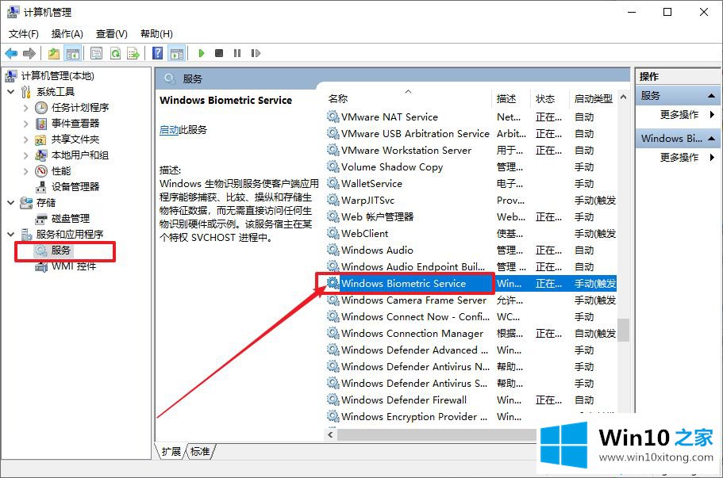723x478 pixels.
Task: Expand the 共享文件夹 node arrow
Action: pos(26,140)
